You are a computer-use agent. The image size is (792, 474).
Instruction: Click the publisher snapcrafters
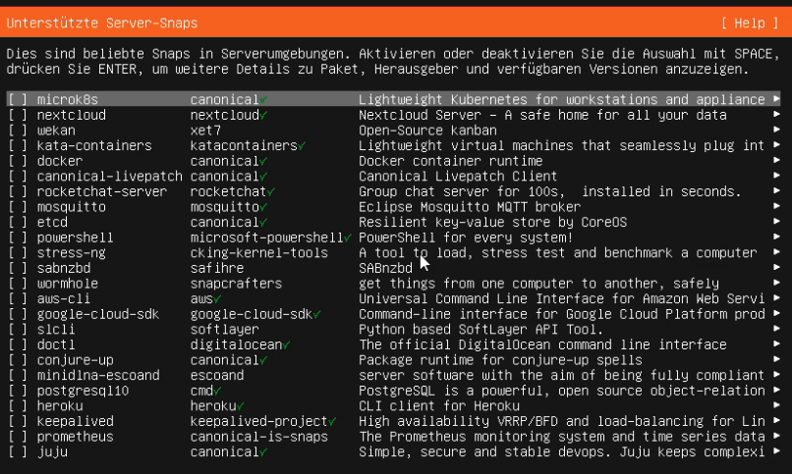(x=236, y=284)
